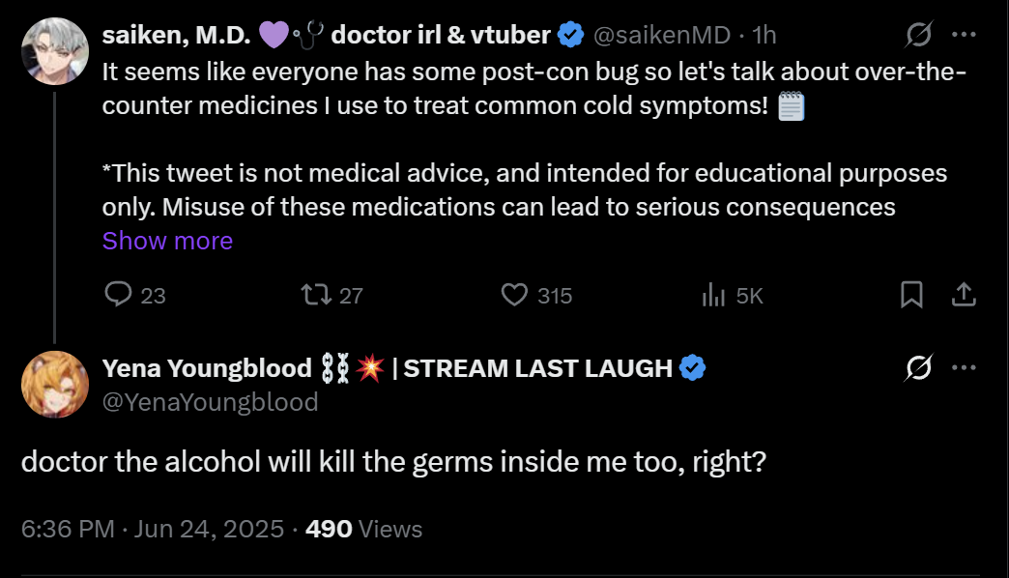
Task: Like saiken's tweet with heart icon
Action: click(514, 295)
